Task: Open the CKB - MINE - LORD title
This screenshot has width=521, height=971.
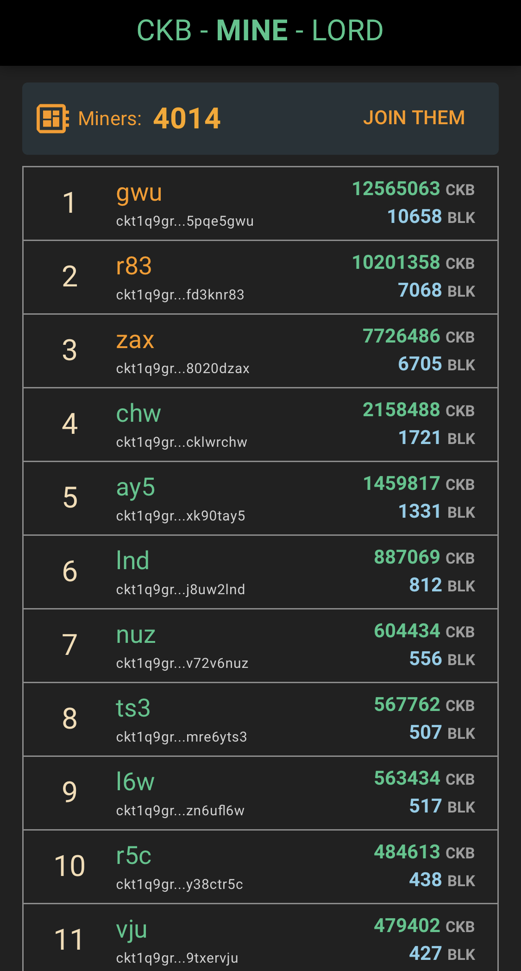Action: [x=260, y=31]
